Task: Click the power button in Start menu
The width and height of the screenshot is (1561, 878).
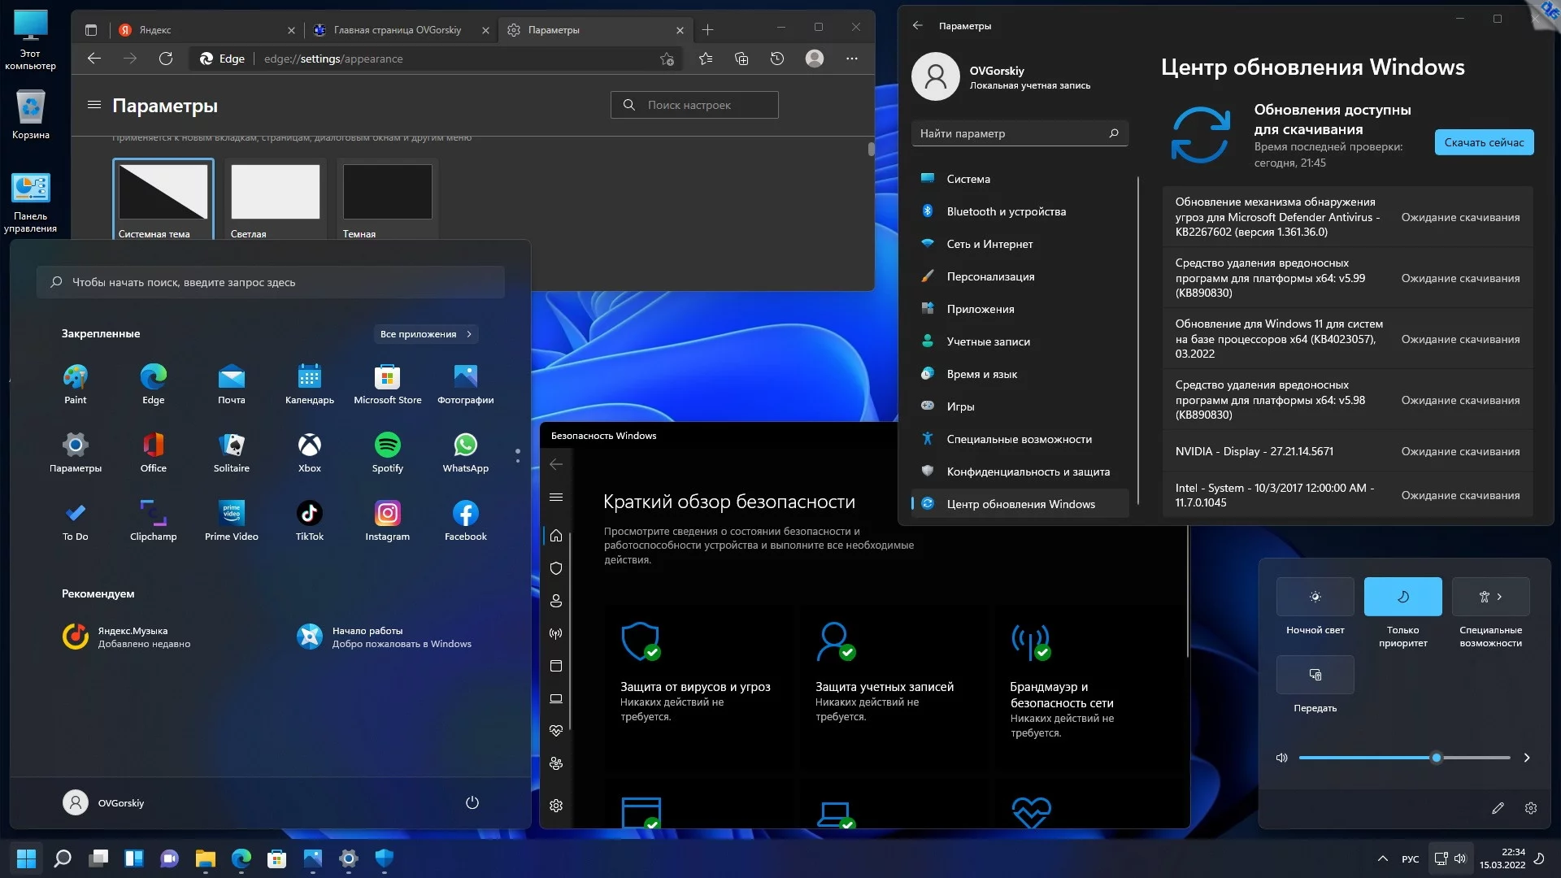Action: (x=472, y=802)
